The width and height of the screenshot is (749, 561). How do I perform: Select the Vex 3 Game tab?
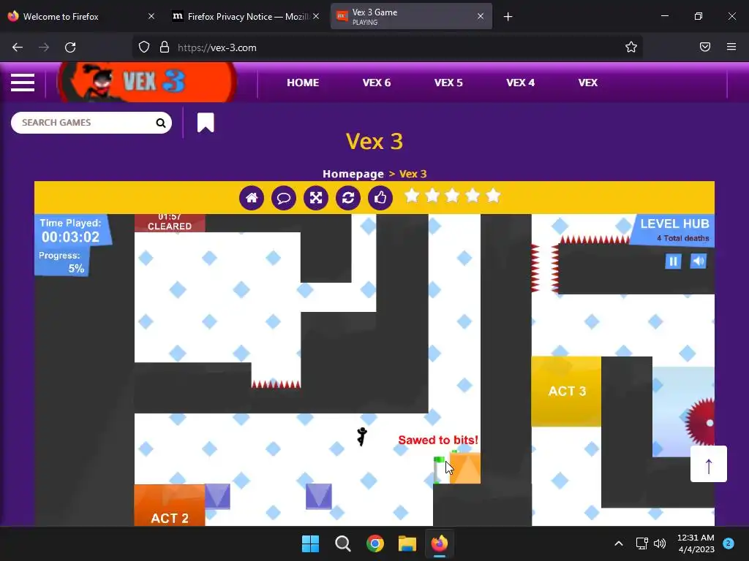coord(411,17)
